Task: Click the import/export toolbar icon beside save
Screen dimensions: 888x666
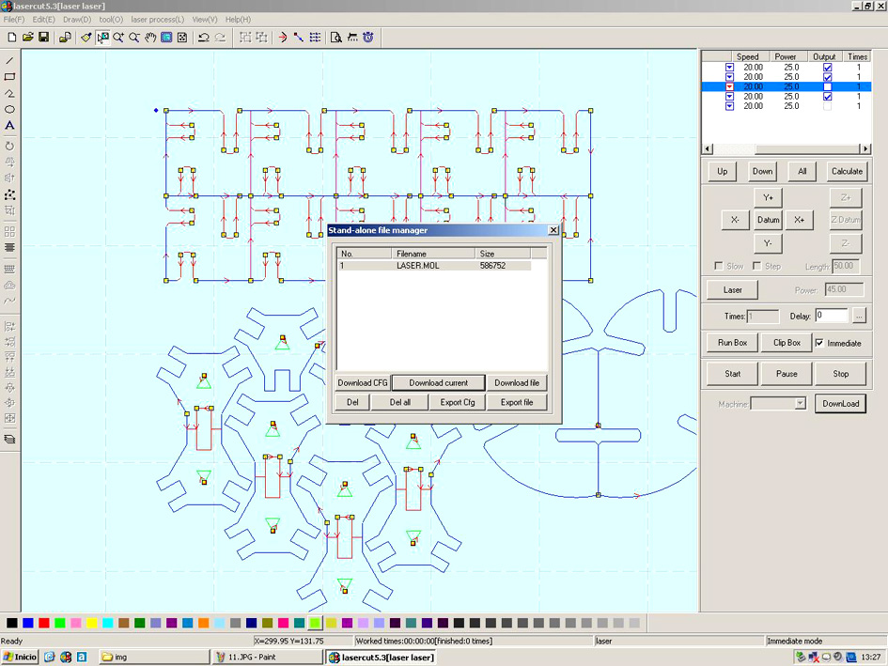Action: point(65,38)
